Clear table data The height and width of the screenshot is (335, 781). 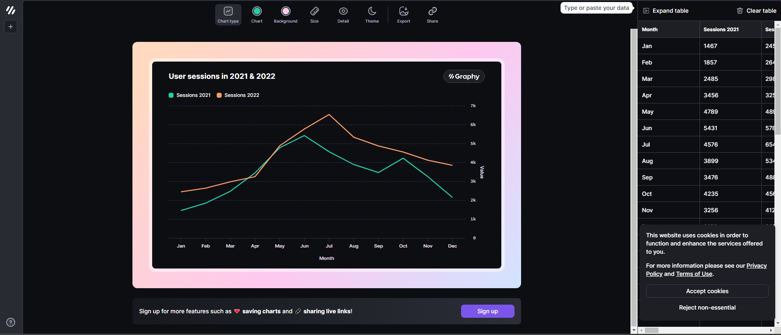click(756, 11)
